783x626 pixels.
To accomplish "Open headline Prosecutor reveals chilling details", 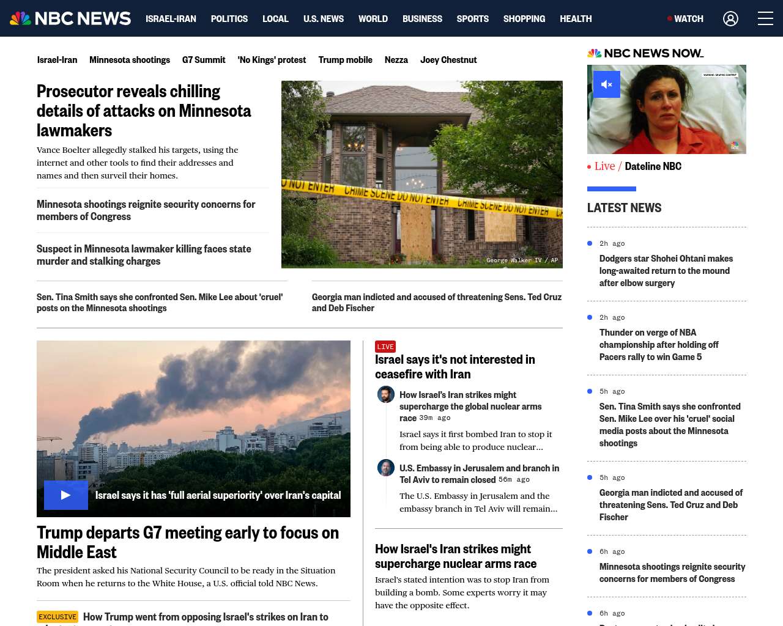I will 144,111.
